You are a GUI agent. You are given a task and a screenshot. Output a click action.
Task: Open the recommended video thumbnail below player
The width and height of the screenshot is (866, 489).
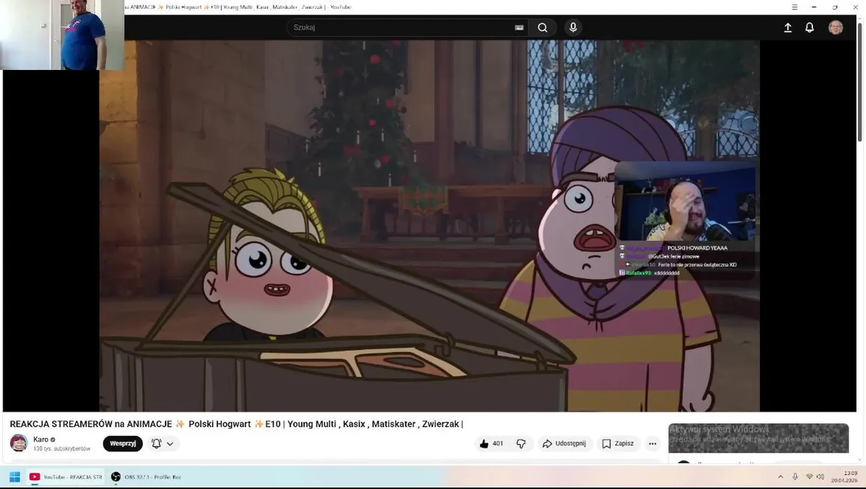[758, 438]
